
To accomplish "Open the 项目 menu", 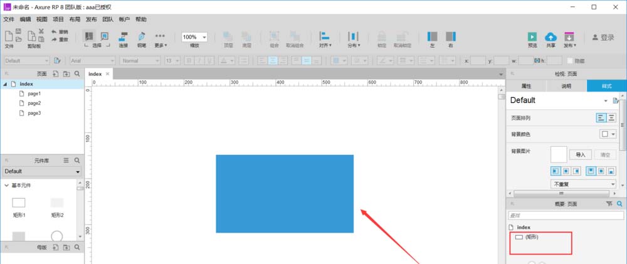I will click(x=58, y=19).
